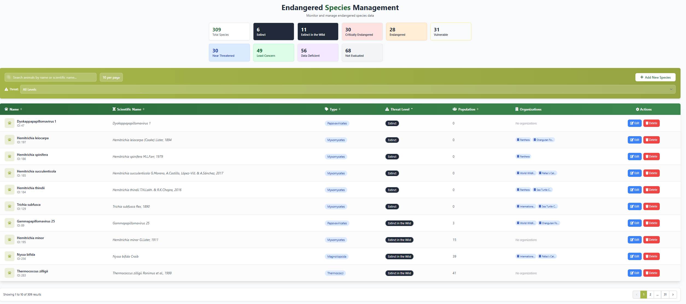The width and height of the screenshot is (686, 304).
Task: Click the gear icon in Actions header
Action: [x=638, y=109]
